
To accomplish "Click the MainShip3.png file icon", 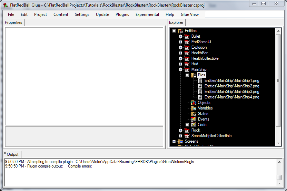I will [x=200, y=92].
